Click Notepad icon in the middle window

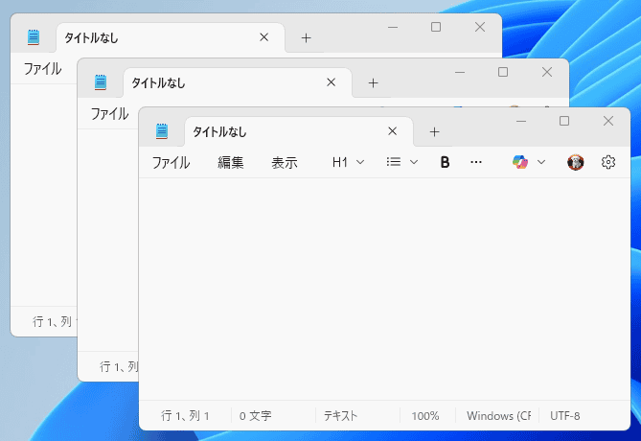pos(101,82)
